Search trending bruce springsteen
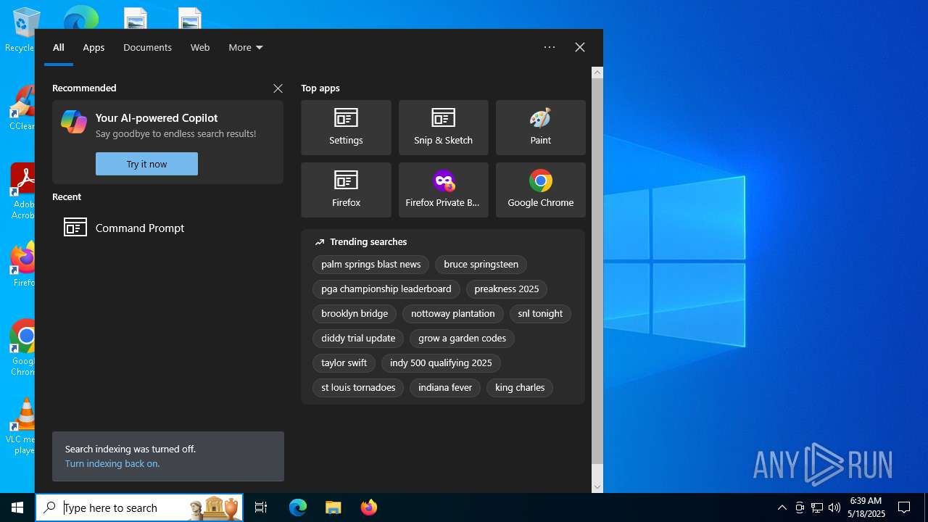Image resolution: width=928 pixels, height=522 pixels. pyautogui.click(x=481, y=265)
